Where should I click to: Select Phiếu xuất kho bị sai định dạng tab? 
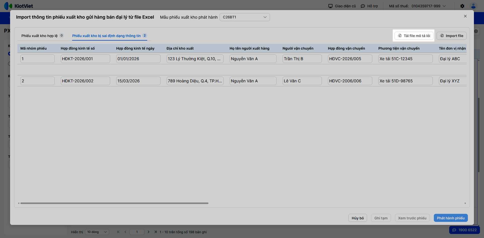coord(109,36)
